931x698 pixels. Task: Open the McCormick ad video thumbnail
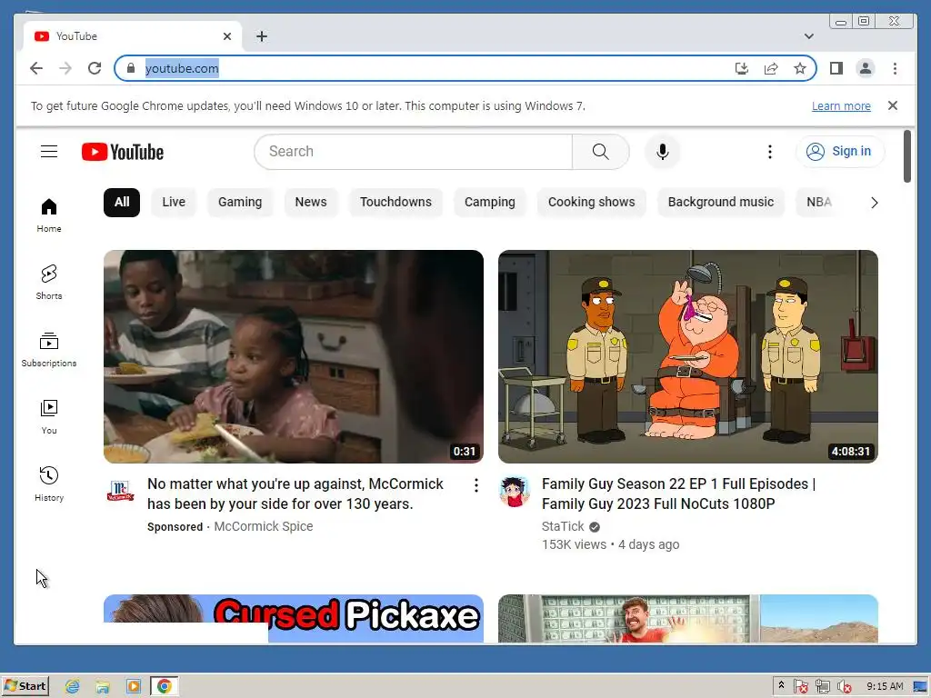click(294, 356)
